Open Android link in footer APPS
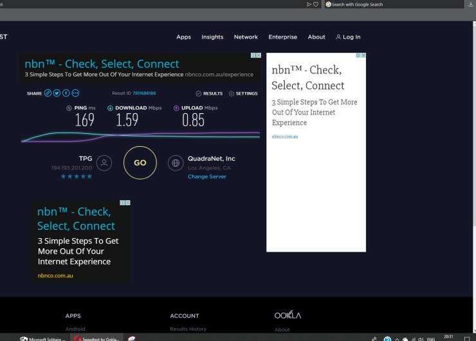Image resolution: width=476 pixels, height=341 pixels. pyautogui.click(x=75, y=329)
